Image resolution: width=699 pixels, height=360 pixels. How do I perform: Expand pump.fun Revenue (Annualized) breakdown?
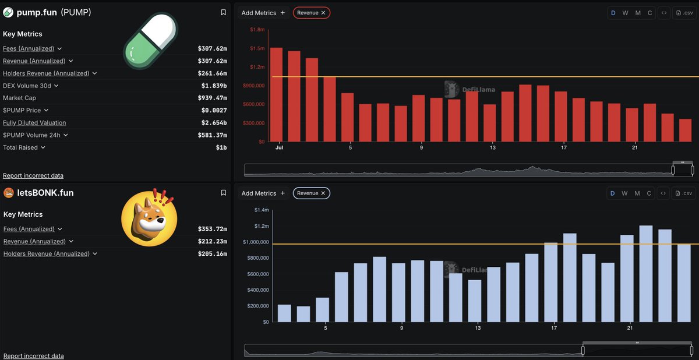point(71,61)
